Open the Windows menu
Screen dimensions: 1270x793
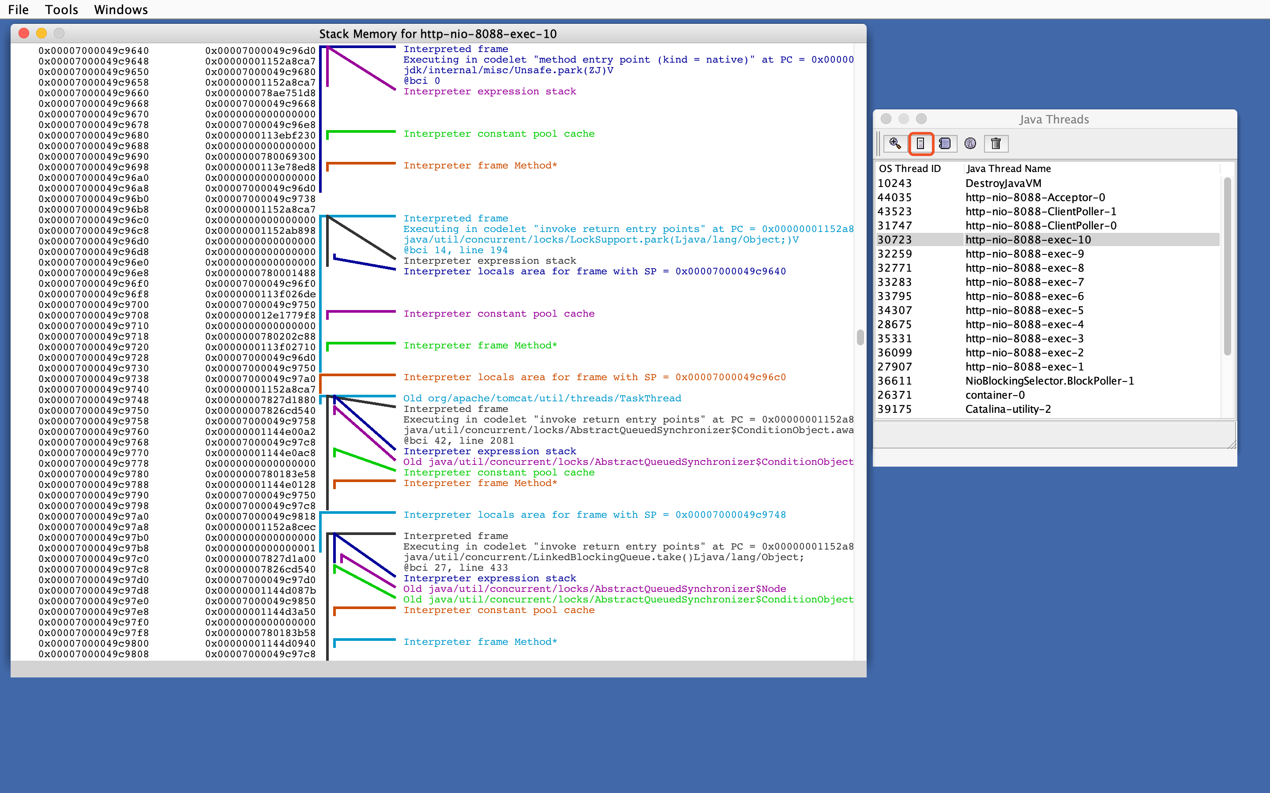(120, 9)
